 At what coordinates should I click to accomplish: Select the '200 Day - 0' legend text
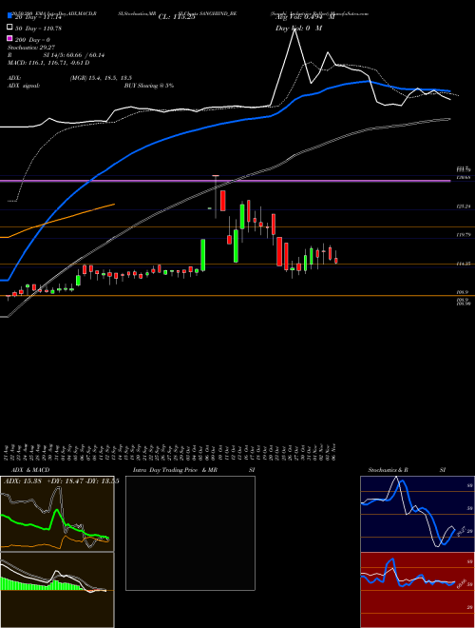click(33, 40)
